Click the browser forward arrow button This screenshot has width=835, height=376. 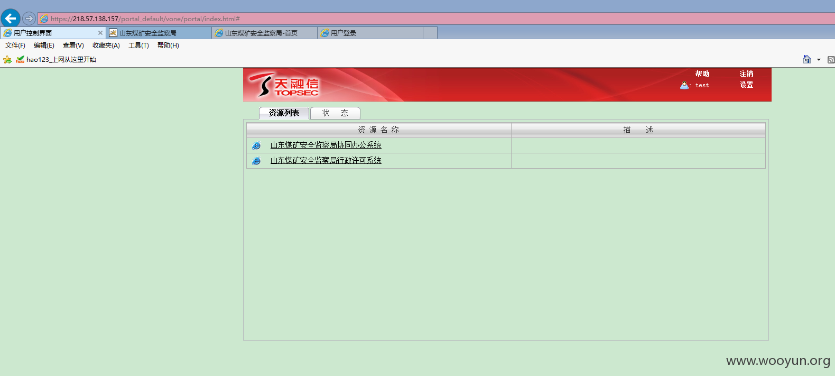pyautogui.click(x=29, y=19)
